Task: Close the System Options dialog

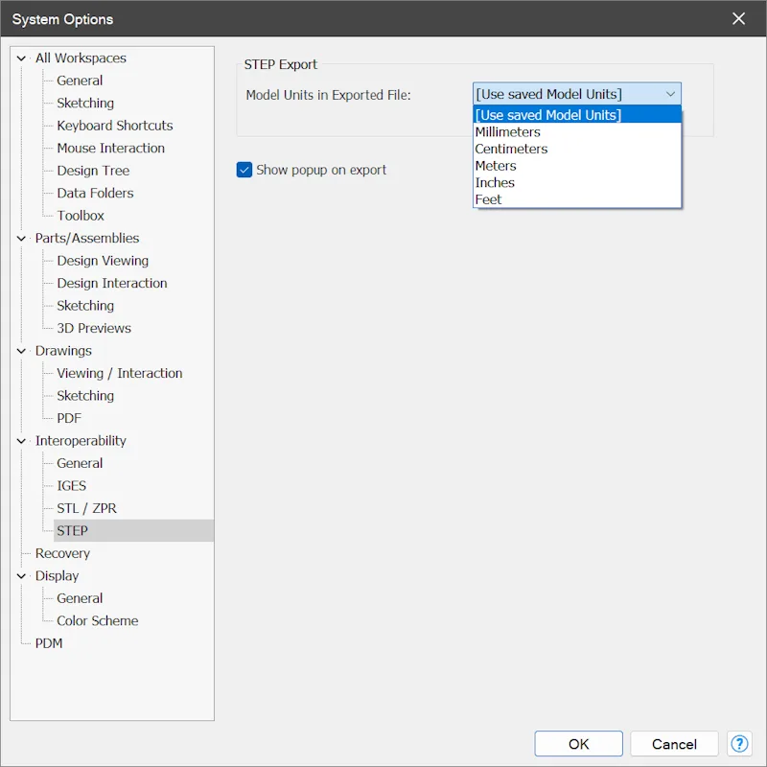Action: 738,18
